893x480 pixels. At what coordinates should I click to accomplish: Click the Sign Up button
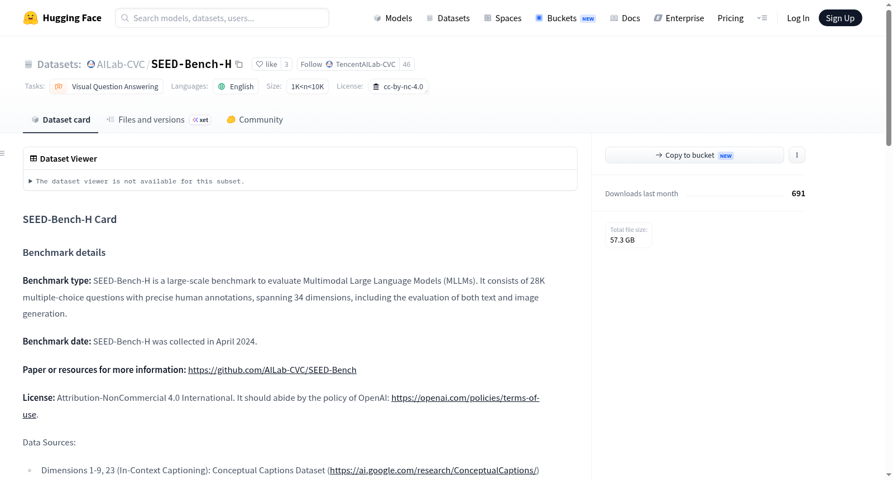840,18
